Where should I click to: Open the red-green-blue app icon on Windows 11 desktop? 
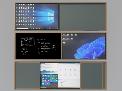64,38
